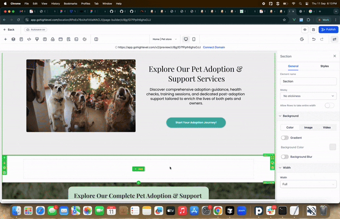Click the save disk icon
The image size is (340, 219).
313,29
